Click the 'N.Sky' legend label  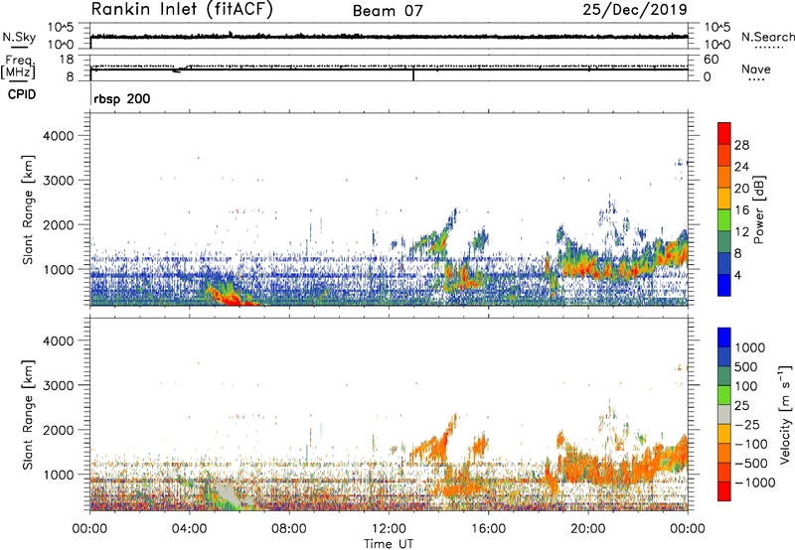click(19, 37)
